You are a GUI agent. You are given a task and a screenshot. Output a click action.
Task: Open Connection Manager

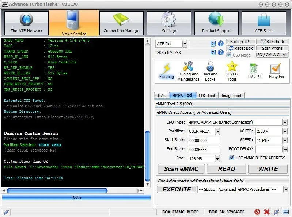pos(122,23)
